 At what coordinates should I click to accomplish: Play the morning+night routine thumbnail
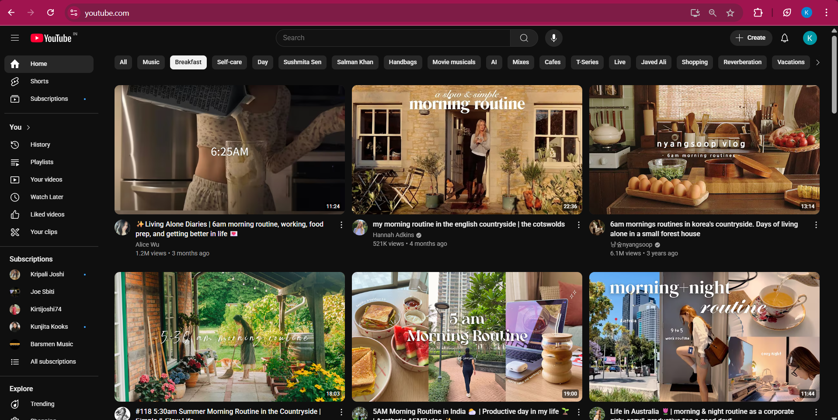coord(704,337)
